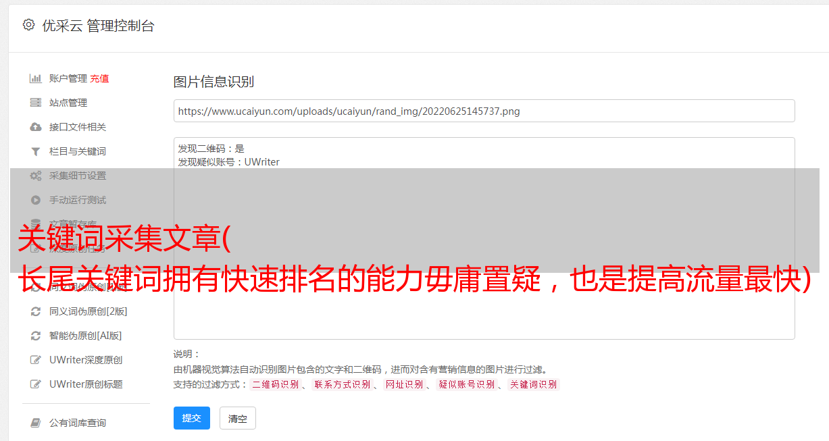
Task: Click the 优采云 管理控制台 header title
Action: 99,26
